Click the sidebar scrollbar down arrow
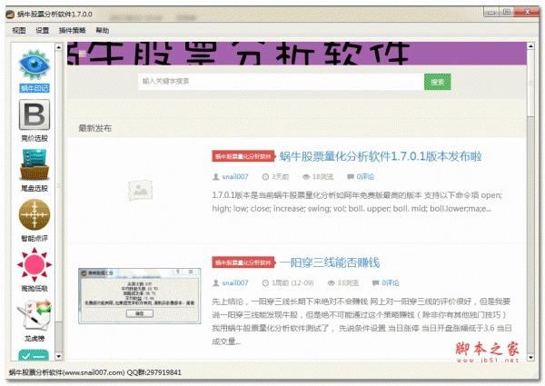 pos(58,356)
